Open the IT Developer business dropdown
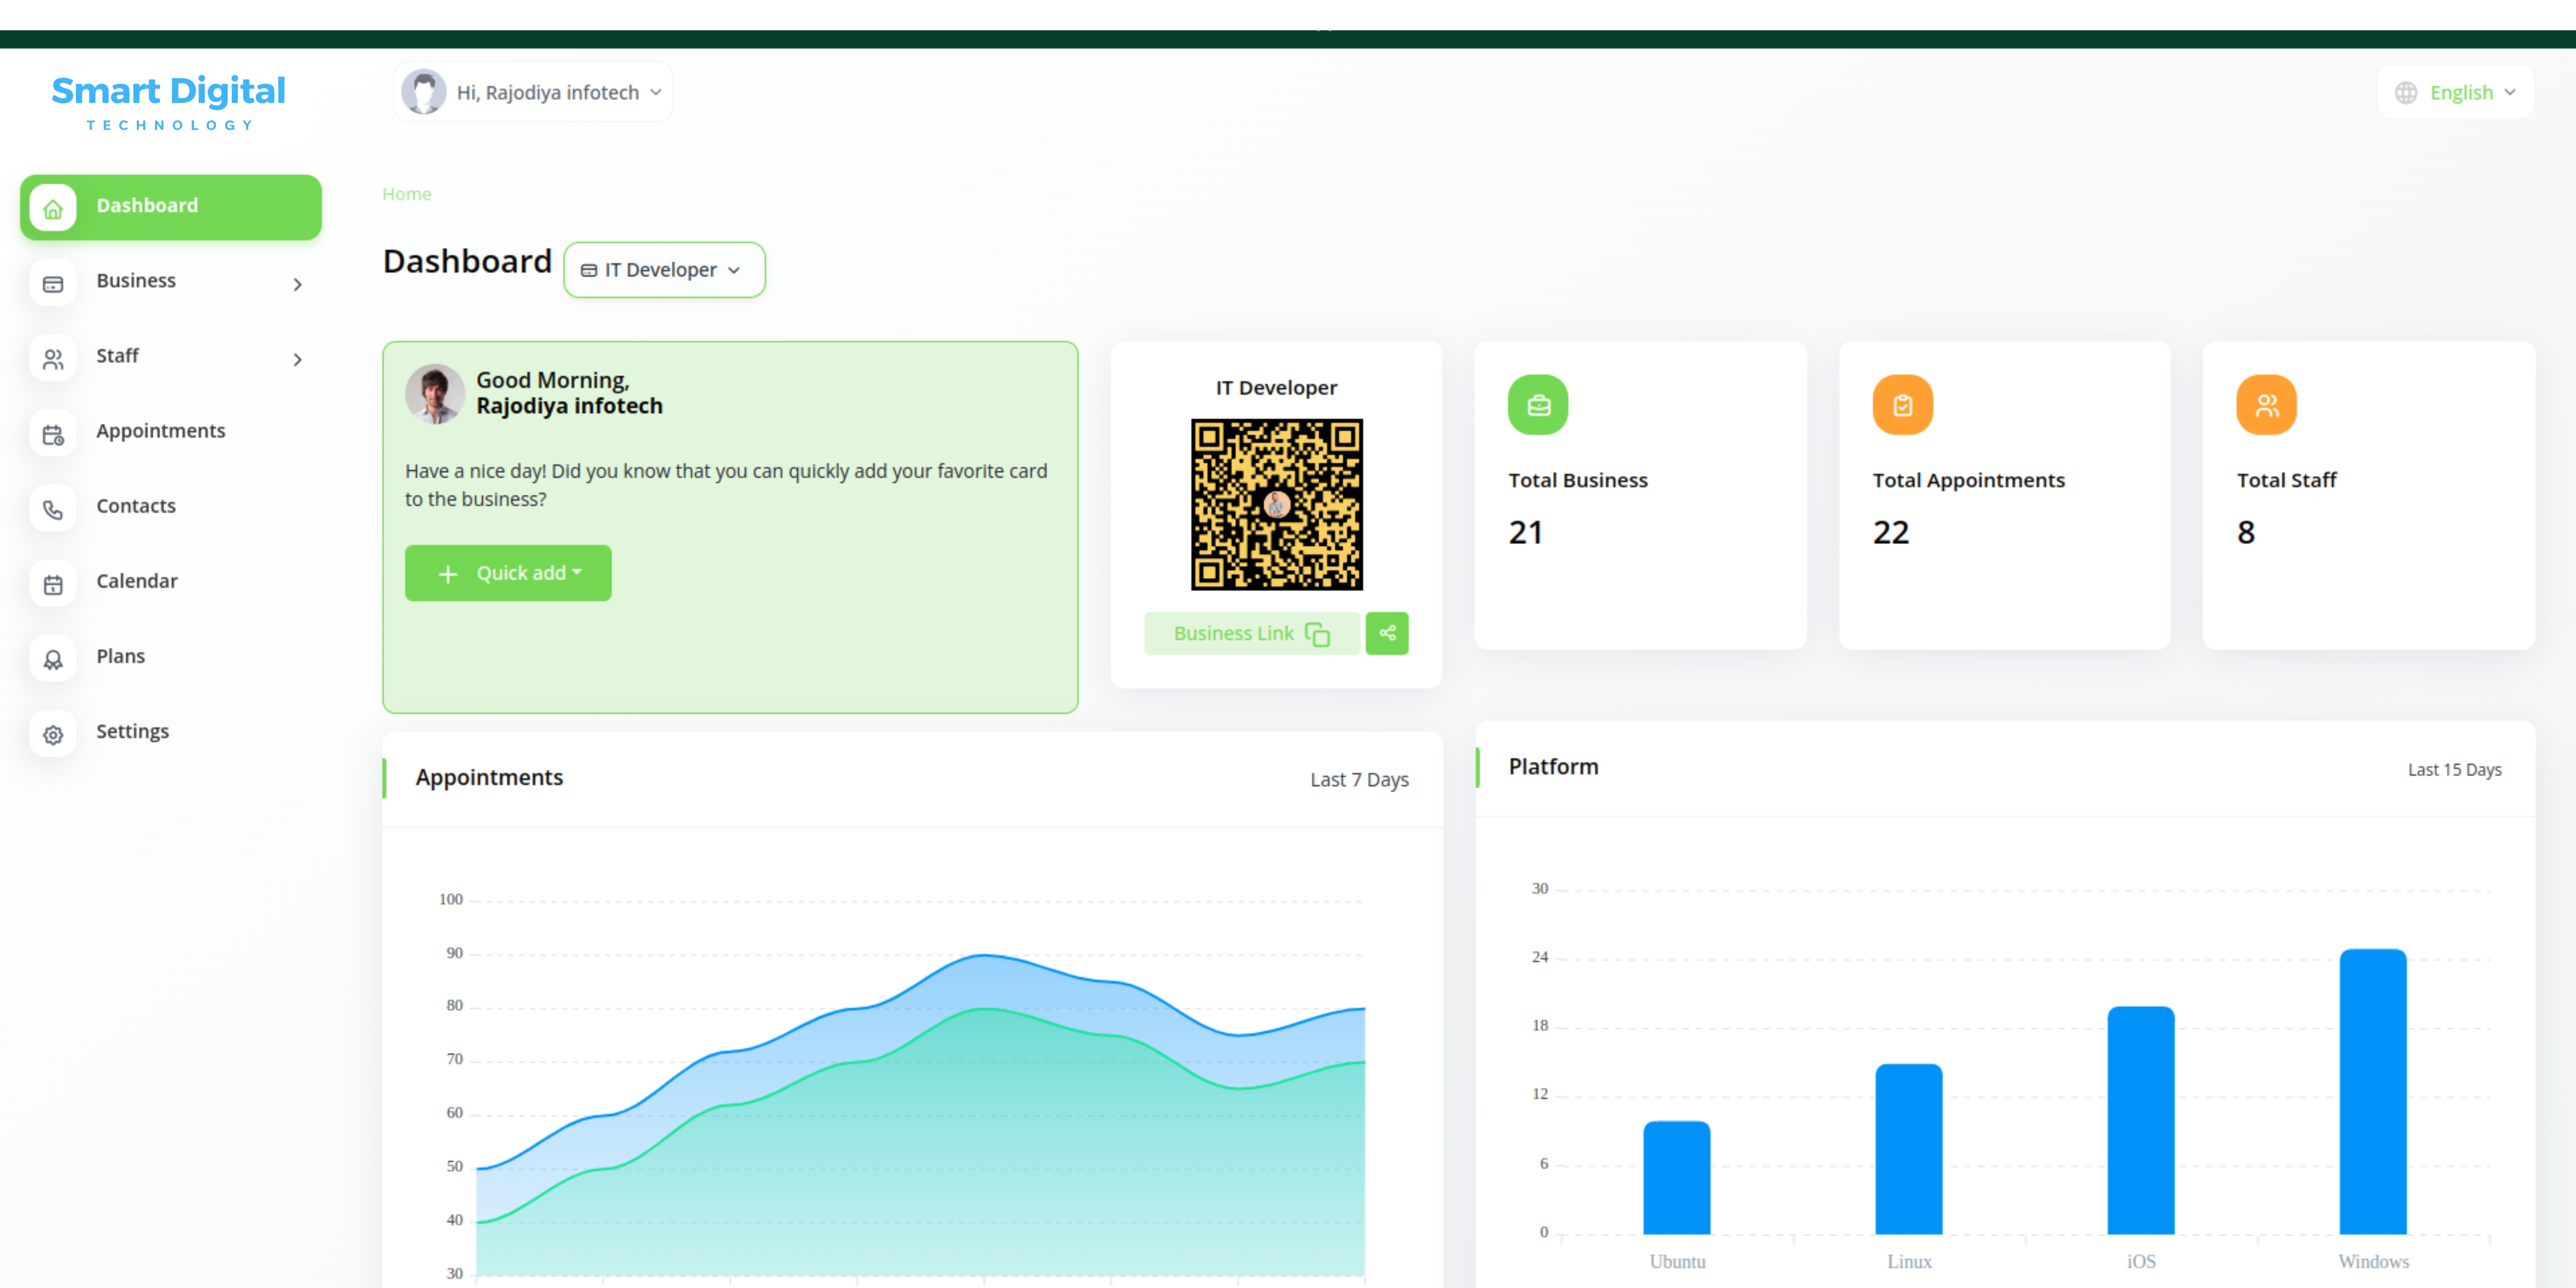This screenshot has height=1288, width=2576. (x=664, y=270)
